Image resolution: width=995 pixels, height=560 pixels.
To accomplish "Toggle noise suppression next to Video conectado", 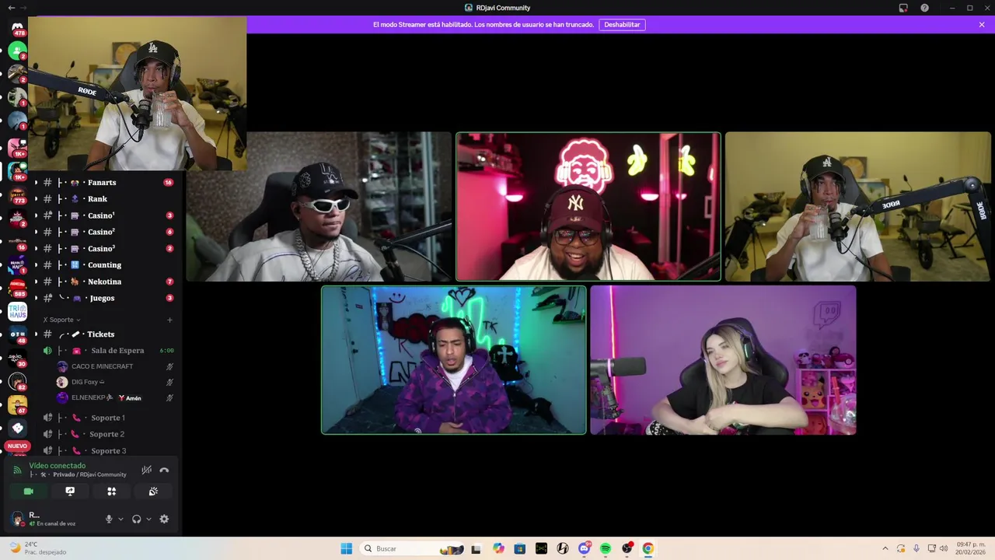I will coord(146,470).
